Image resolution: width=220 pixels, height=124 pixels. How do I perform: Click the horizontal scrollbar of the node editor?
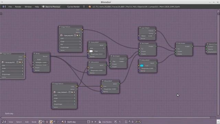pyautogui.click(x=106, y=117)
